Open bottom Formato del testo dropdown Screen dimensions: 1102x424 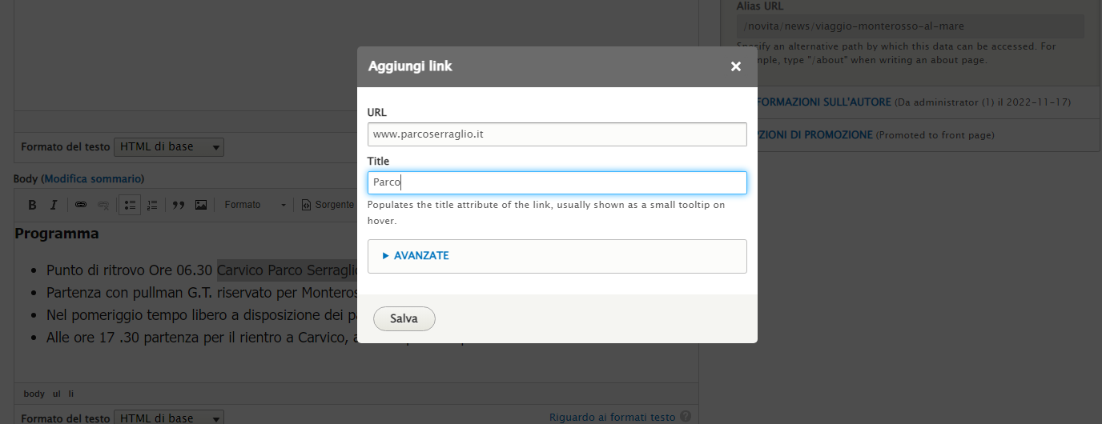(x=169, y=418)
